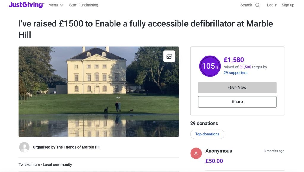Open the £1,500 target link
Screen dimensions: 304x172
(x=244, y=67)
